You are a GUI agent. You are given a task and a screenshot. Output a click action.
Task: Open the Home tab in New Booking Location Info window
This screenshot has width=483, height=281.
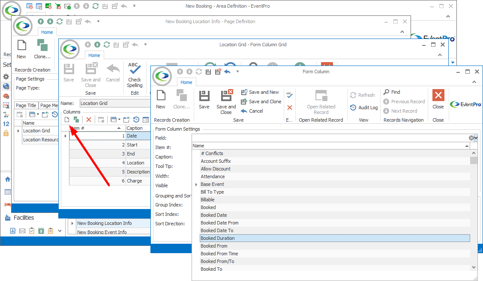tap(47, 32)
